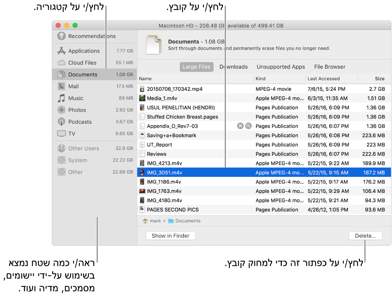The image size is (392, 295).
Task: Select the Reviews file row
Action: [264, 154]
